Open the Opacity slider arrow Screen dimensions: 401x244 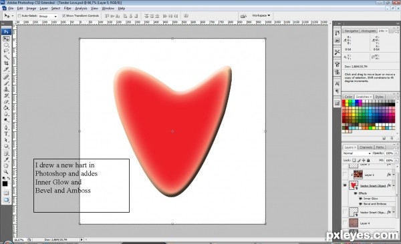[x=396, y=153]
